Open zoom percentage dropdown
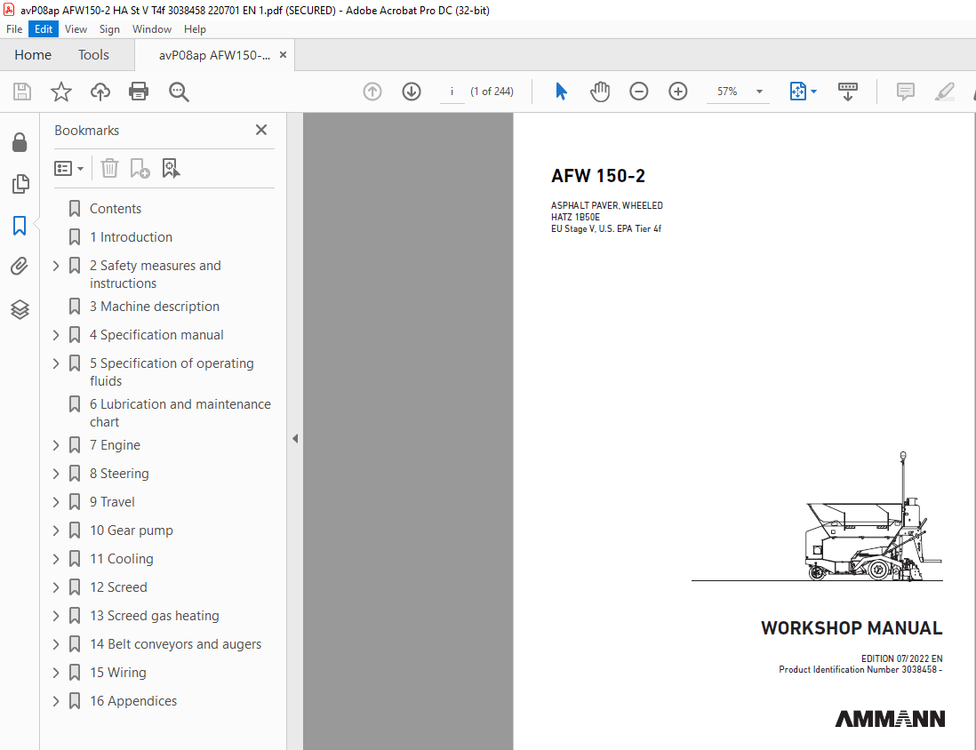Screen dimensions: 976x750 point(759,92)
